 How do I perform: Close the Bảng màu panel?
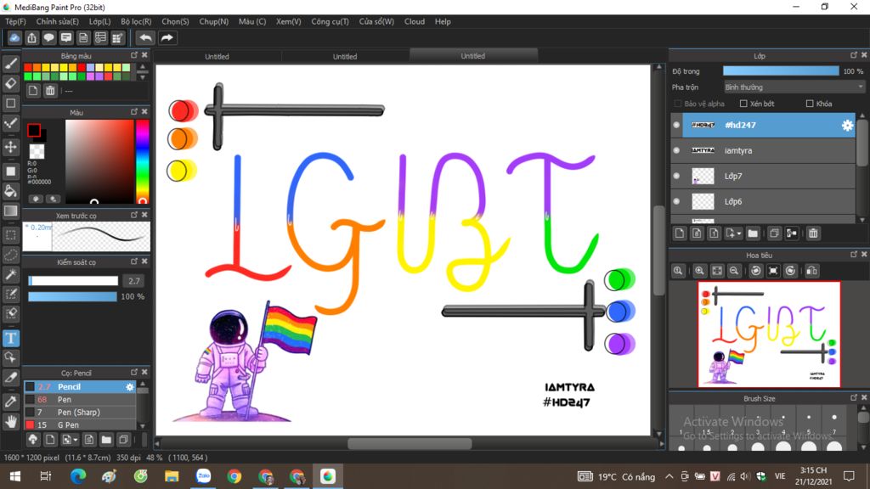pyautogui.click(x=144, y=55)
